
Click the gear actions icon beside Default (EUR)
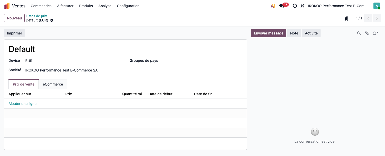tap(52, 20)
